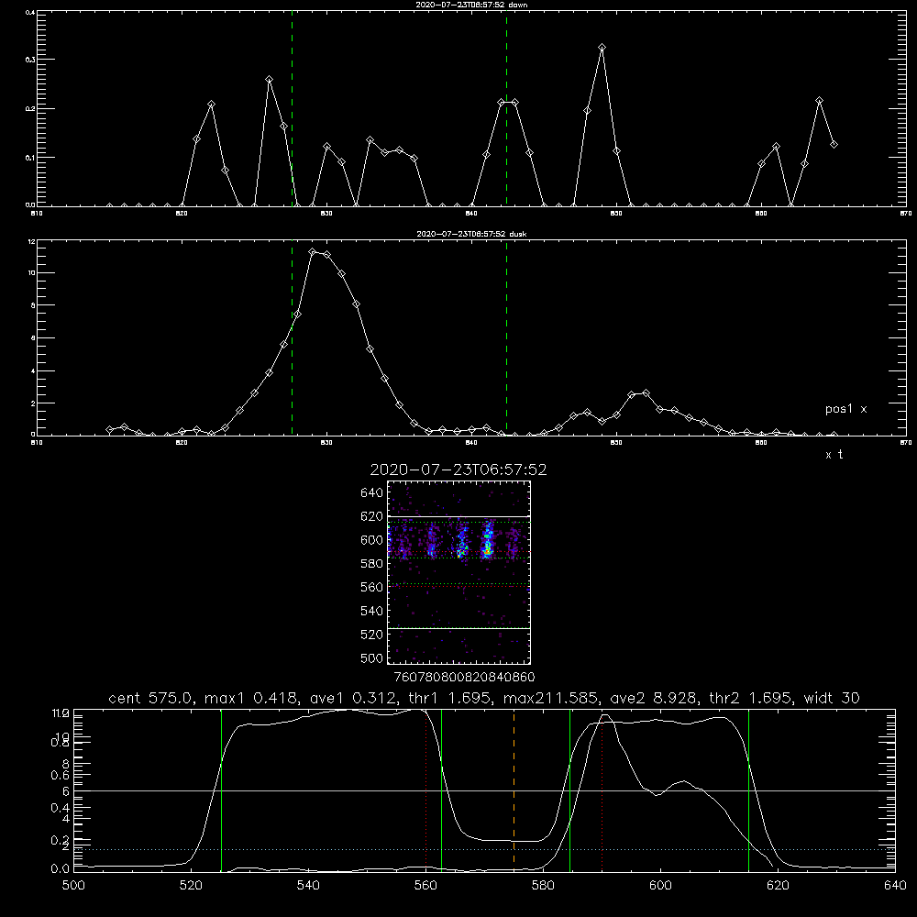
Task: Click the bottom plot x-axis label '600'
Action: click(660, 886)
